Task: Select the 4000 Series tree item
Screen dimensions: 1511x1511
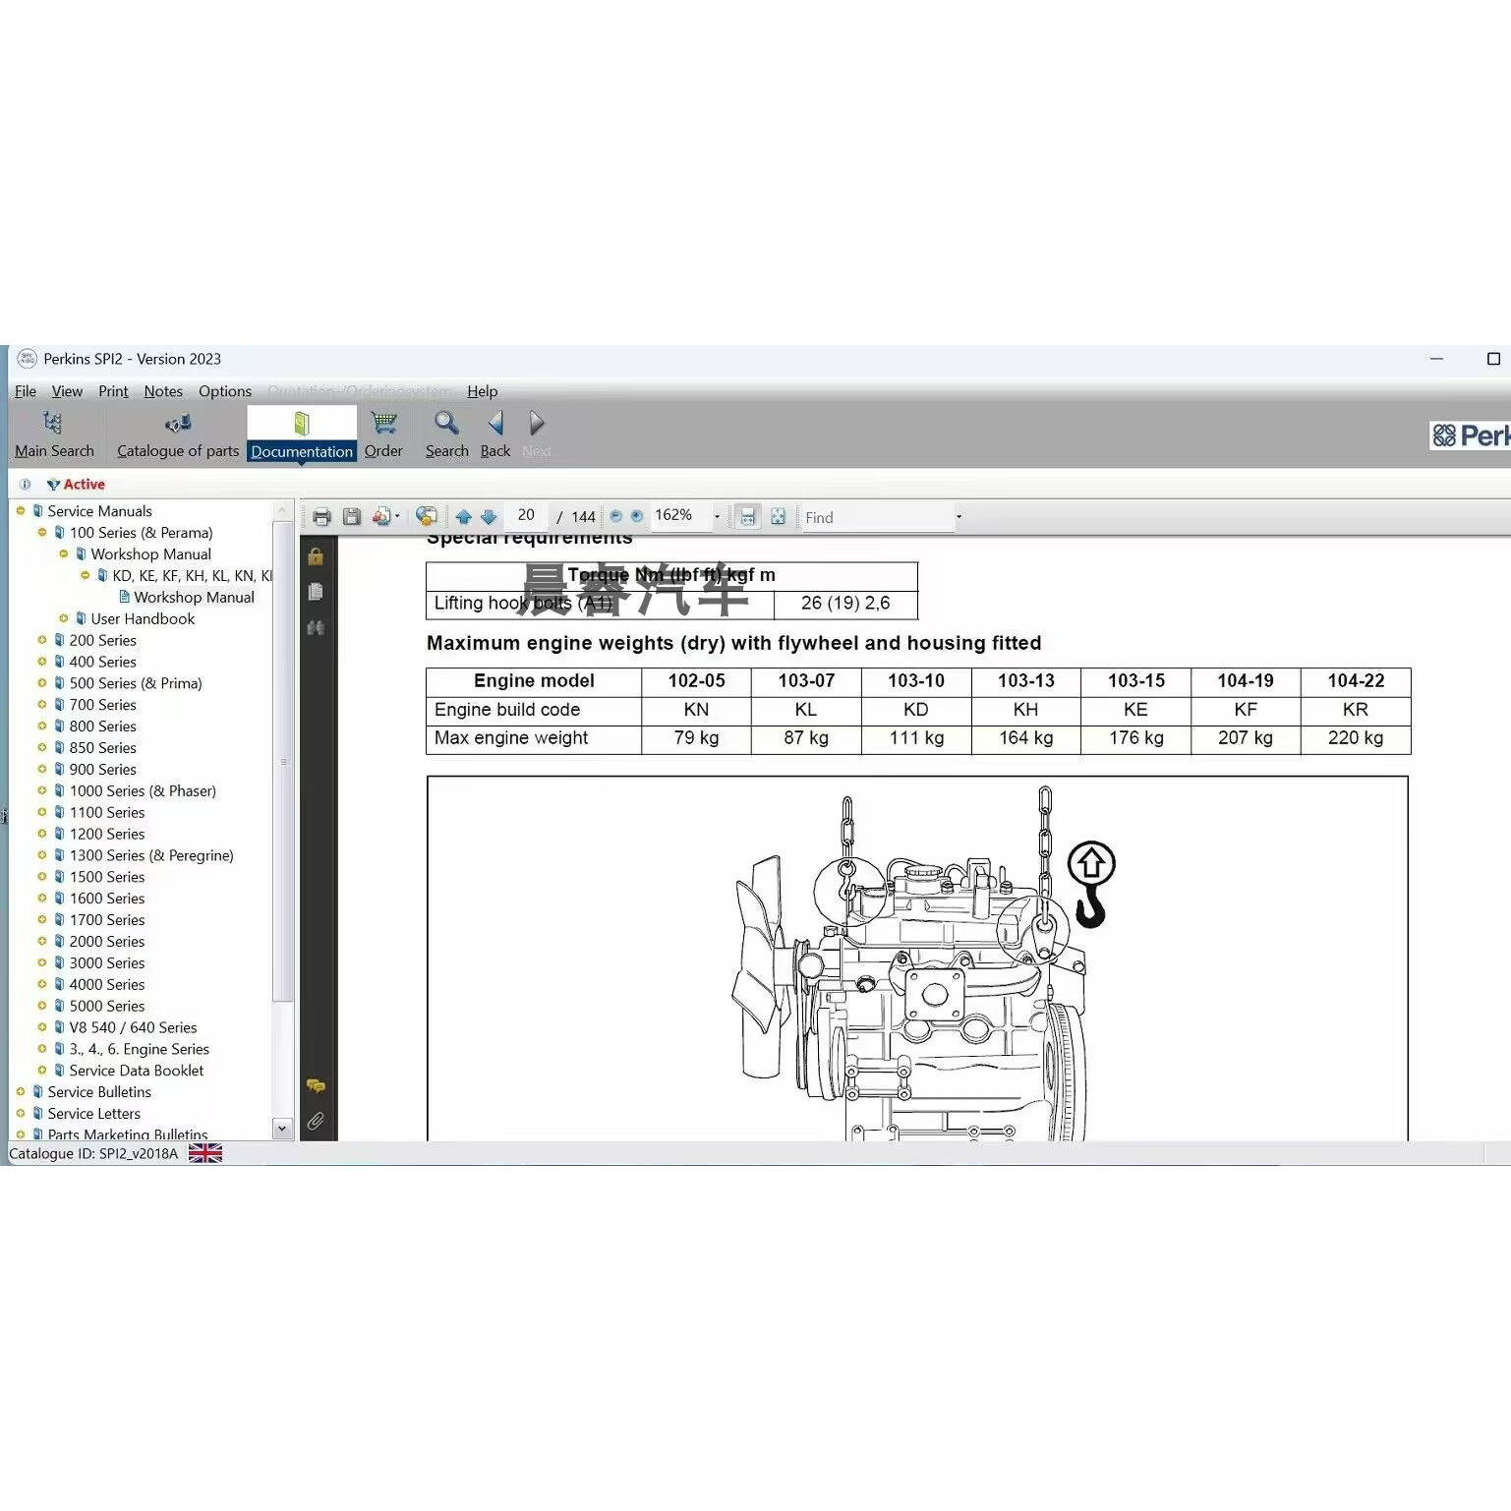Action: point(107,985)
